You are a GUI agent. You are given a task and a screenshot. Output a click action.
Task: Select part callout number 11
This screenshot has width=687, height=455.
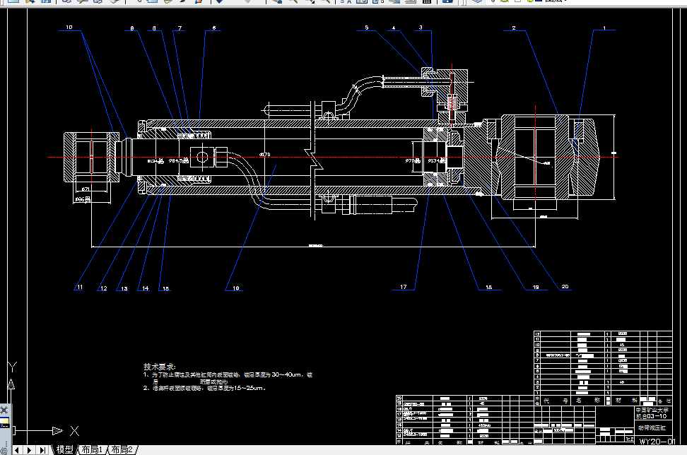coord(80,288)
